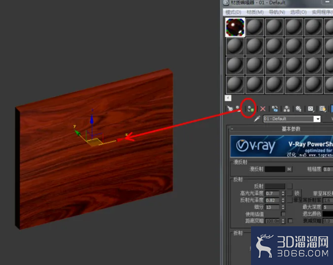Click the 距离变暗 spinner arrows
333x265 pixels.
coord(283,221)
